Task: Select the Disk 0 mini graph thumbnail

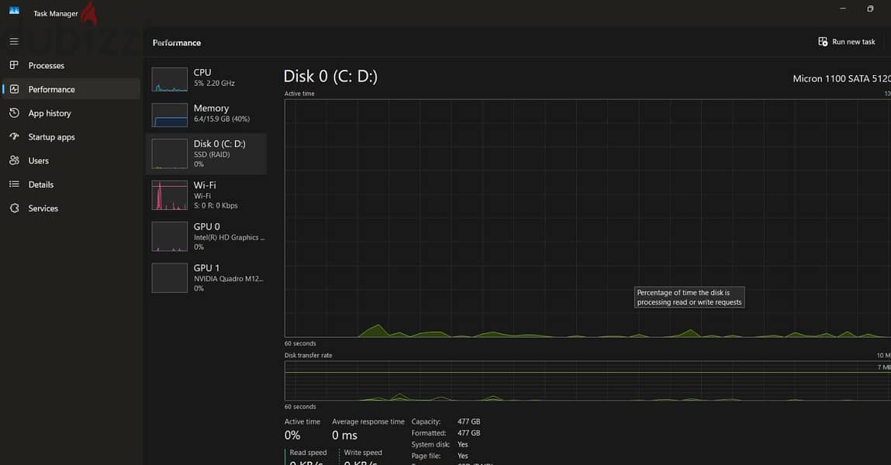Action: (169, 154)
